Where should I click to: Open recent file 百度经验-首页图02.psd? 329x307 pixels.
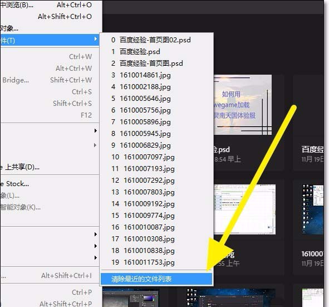pos(156,40)
